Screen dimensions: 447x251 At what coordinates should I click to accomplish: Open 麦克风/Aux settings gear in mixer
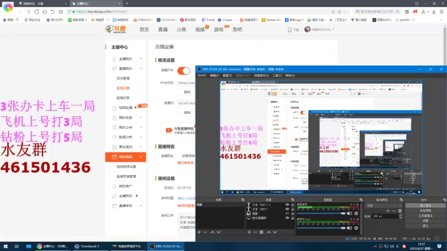356,228
